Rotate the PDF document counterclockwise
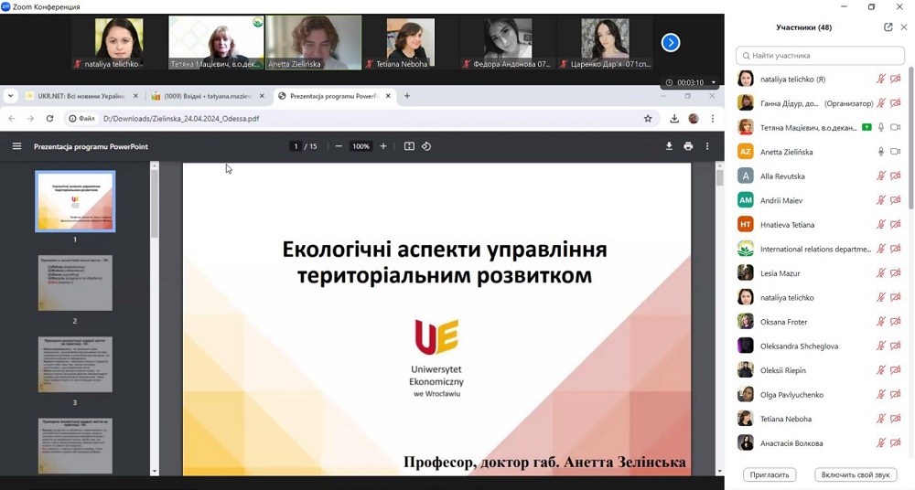Screen dimensions: 915x490 [x=426, y=146]
